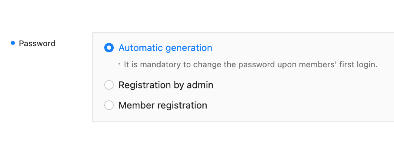The image size is (394, 155).
Task: Click the Password field label
Action: [37, 44]
